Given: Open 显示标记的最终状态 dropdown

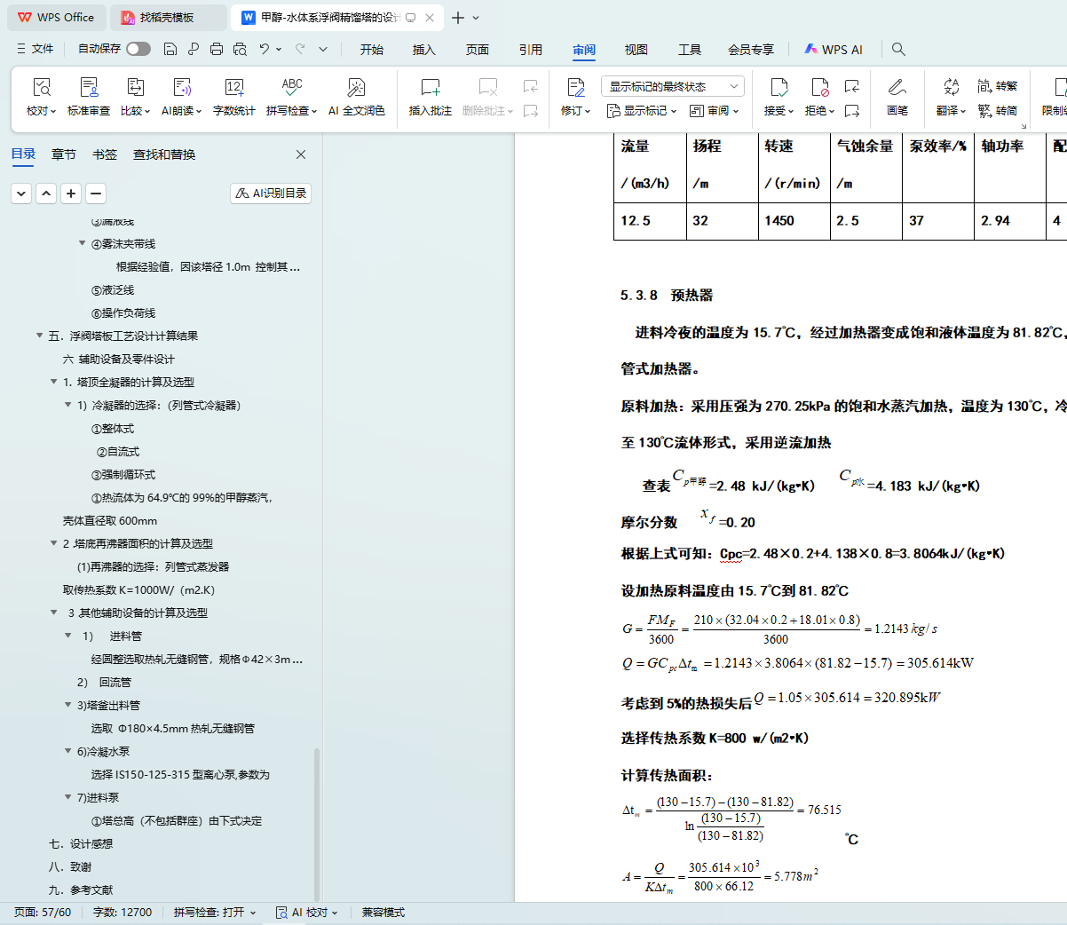Looking at the screenshot, I should [672, 86].
